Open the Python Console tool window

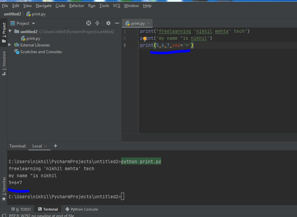pyautogui.click(x=82, y=209)
